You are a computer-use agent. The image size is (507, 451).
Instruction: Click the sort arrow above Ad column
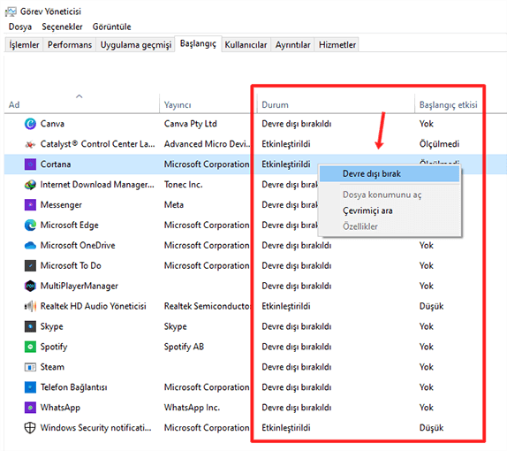tap(79, 96)
